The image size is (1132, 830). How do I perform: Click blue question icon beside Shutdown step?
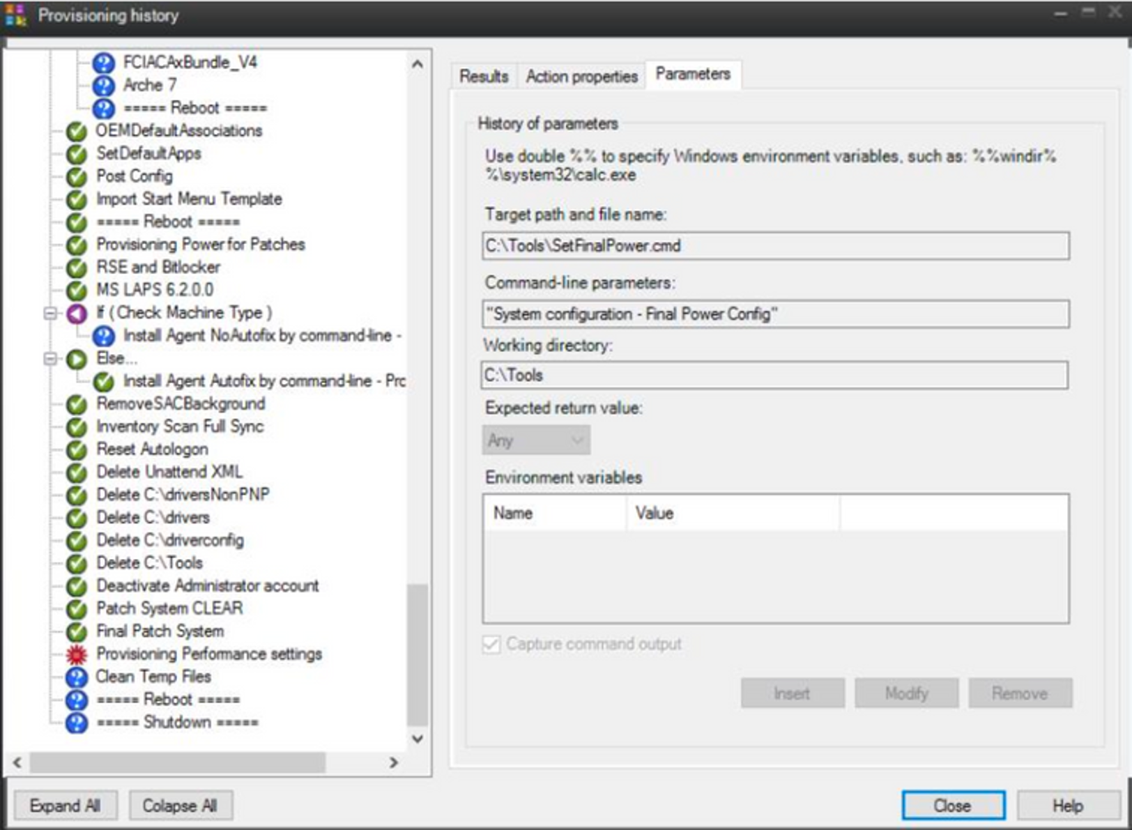[x=76, y=723]
